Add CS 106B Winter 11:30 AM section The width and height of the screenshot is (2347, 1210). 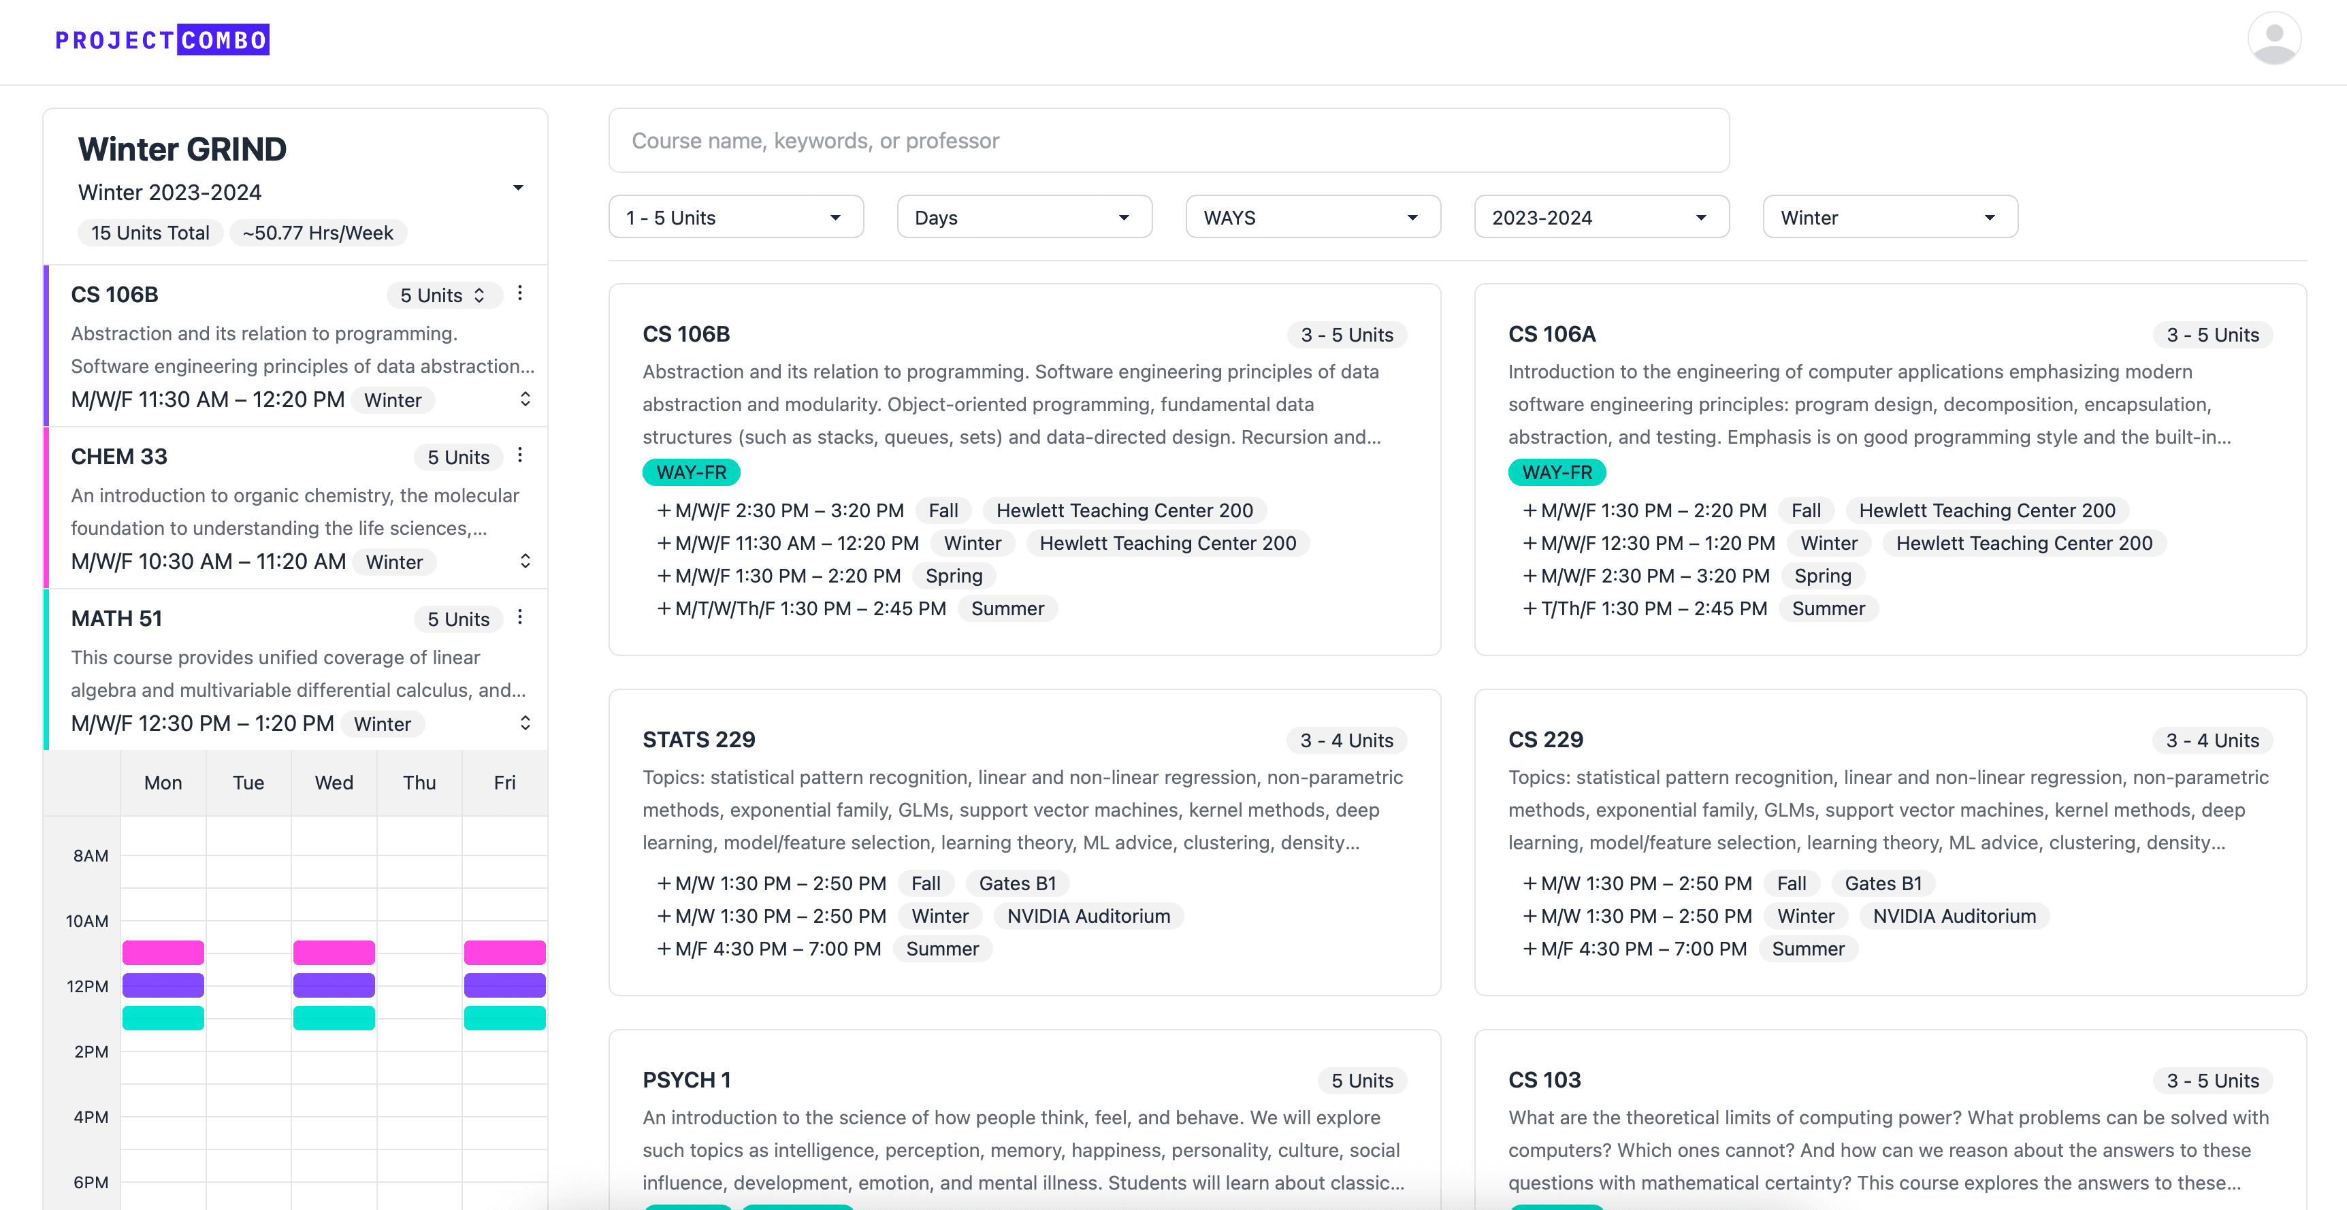(x=664, y=543)
